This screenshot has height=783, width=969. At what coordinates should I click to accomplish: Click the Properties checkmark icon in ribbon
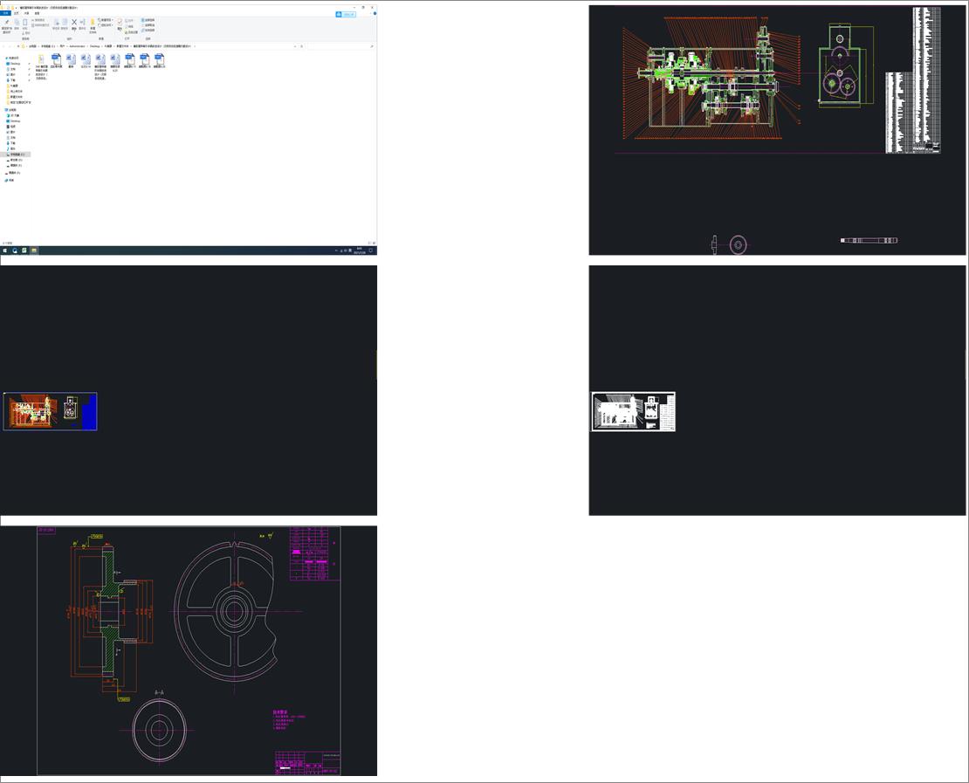120,24
